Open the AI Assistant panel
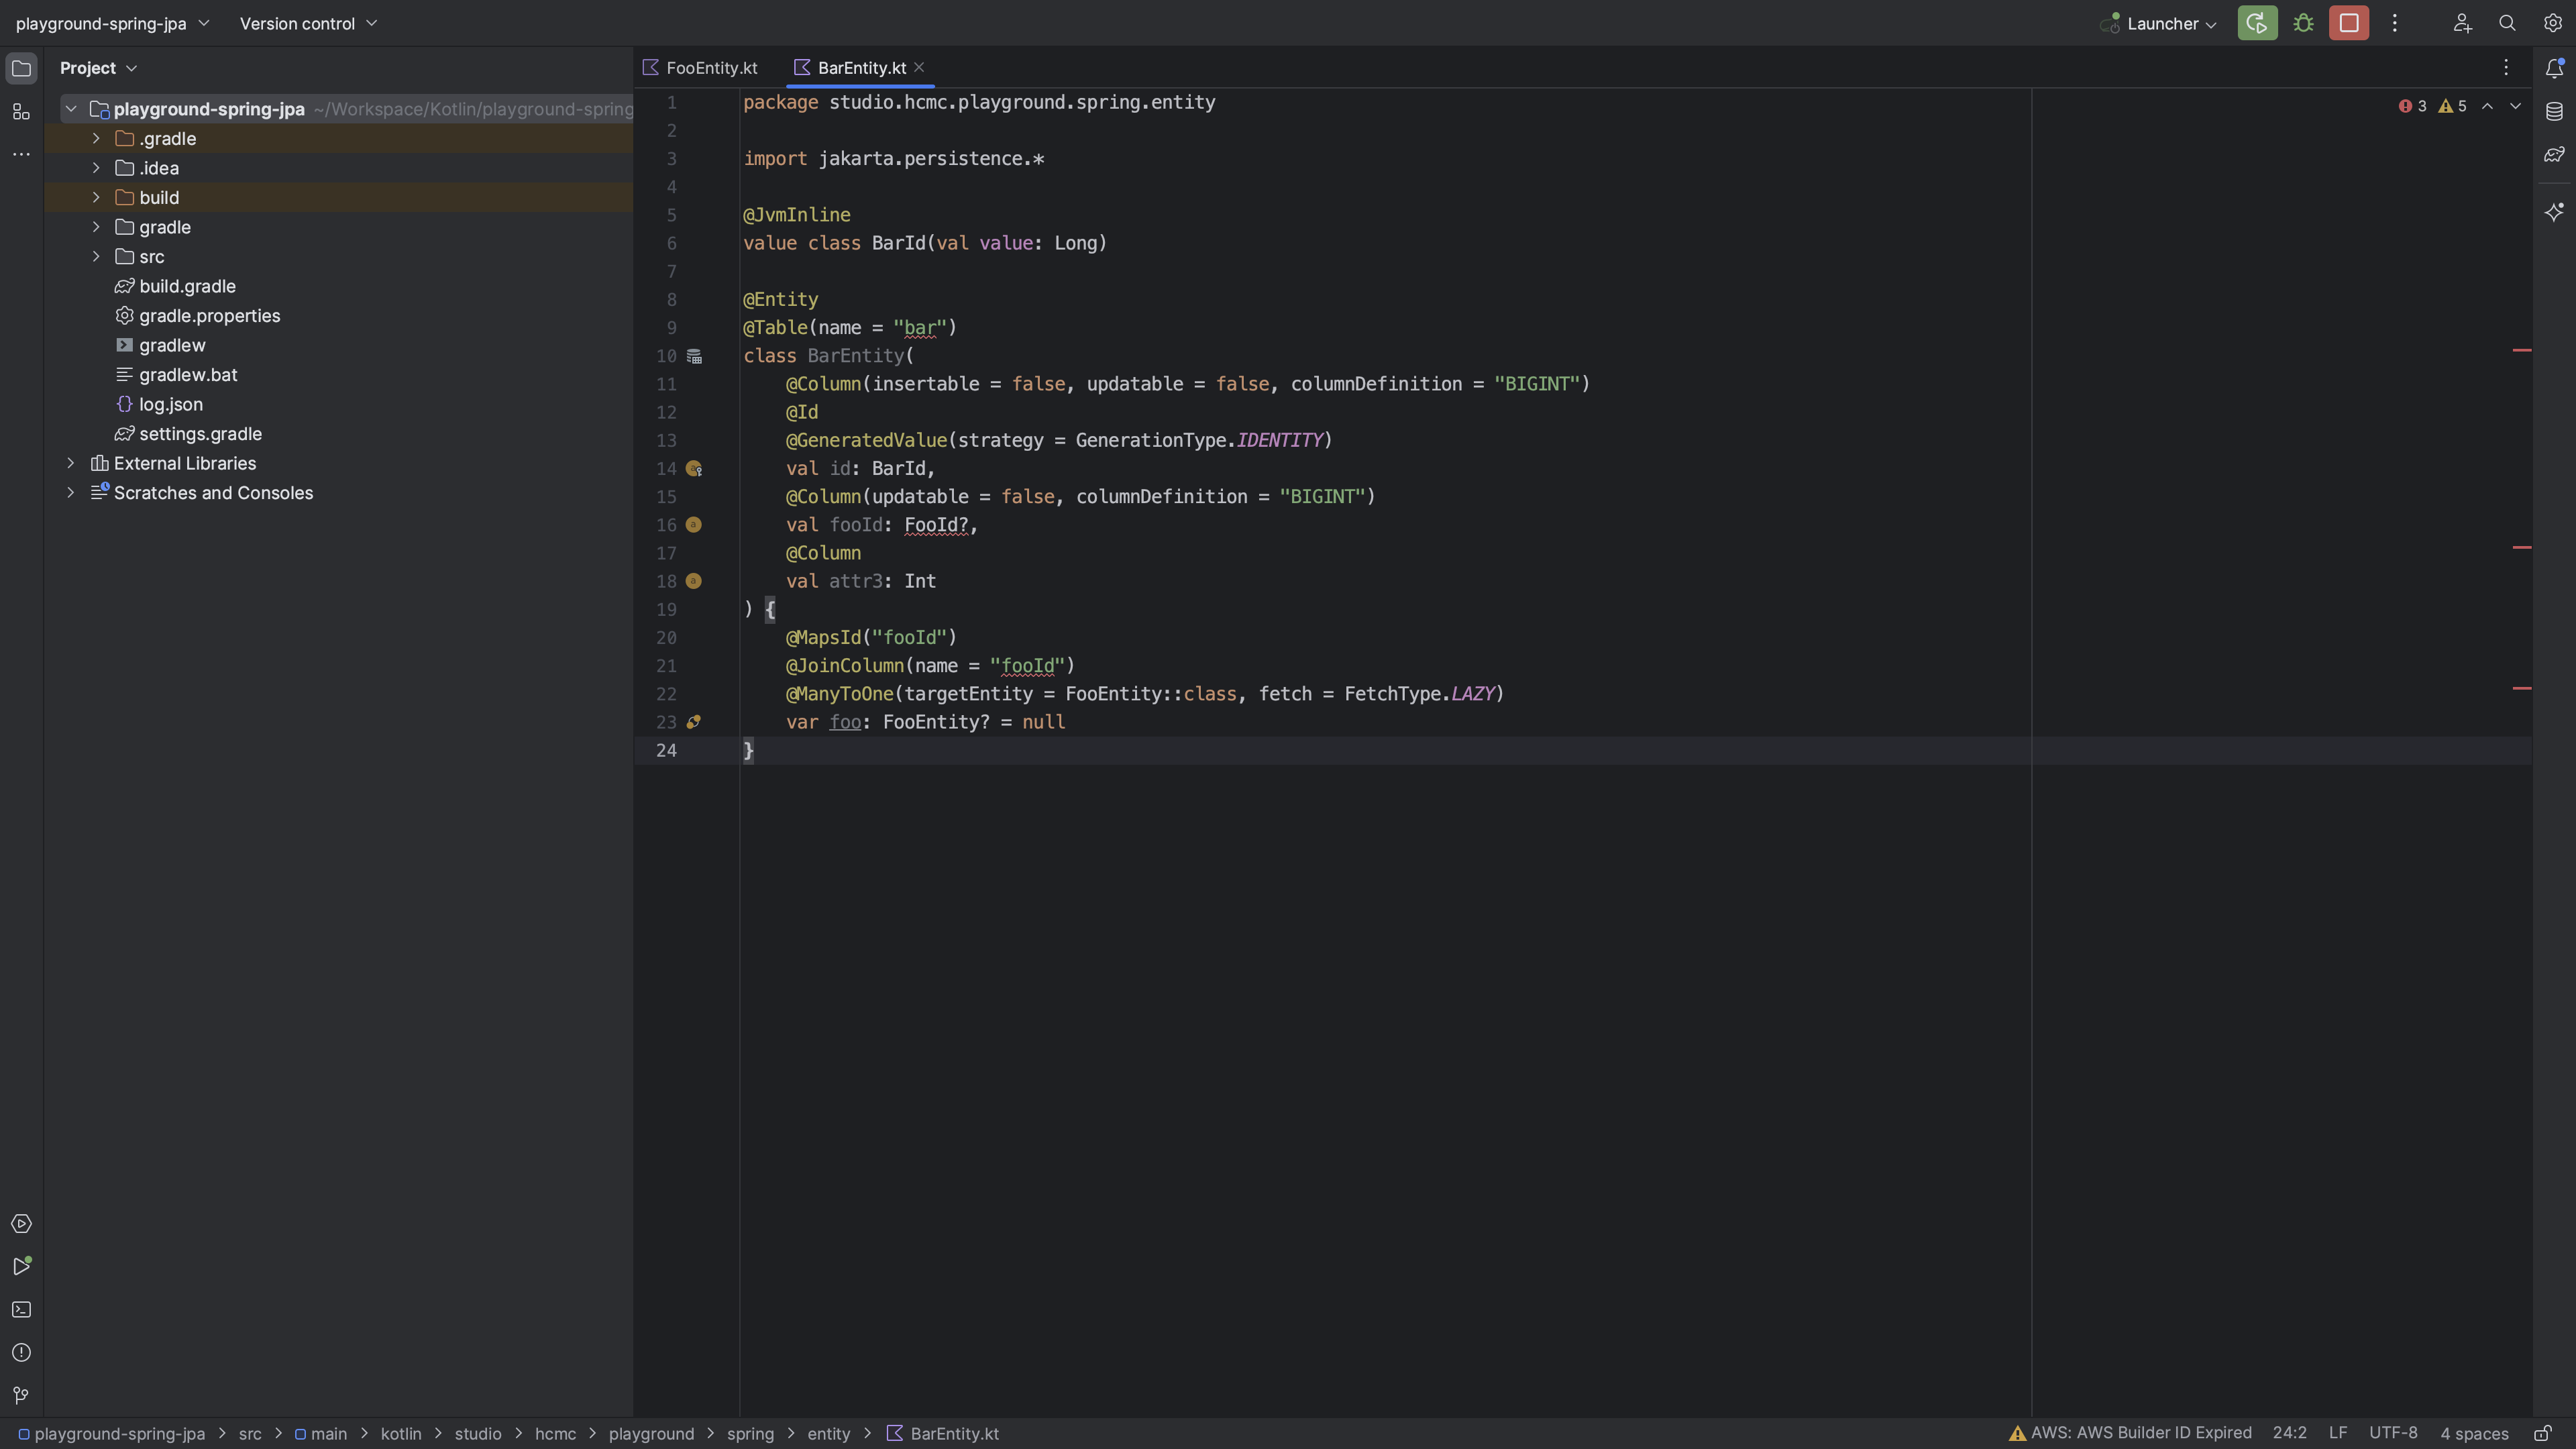Screen dimensions: 2576x1449 (2554, 212)
